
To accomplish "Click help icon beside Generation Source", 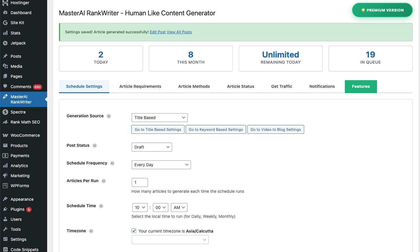I will 109,116.
